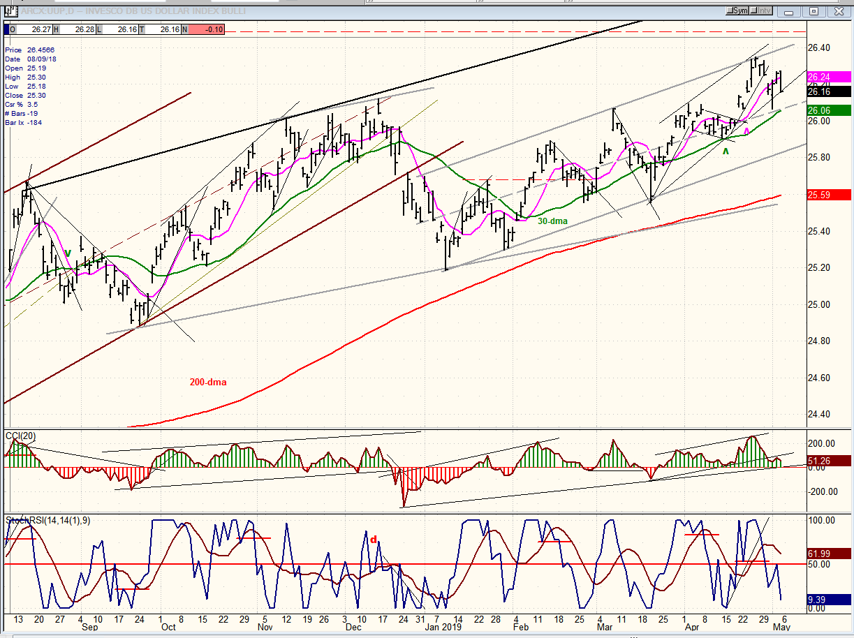
Task: Toggle the Sym link checkbox
Action: (x=738, y=10)
